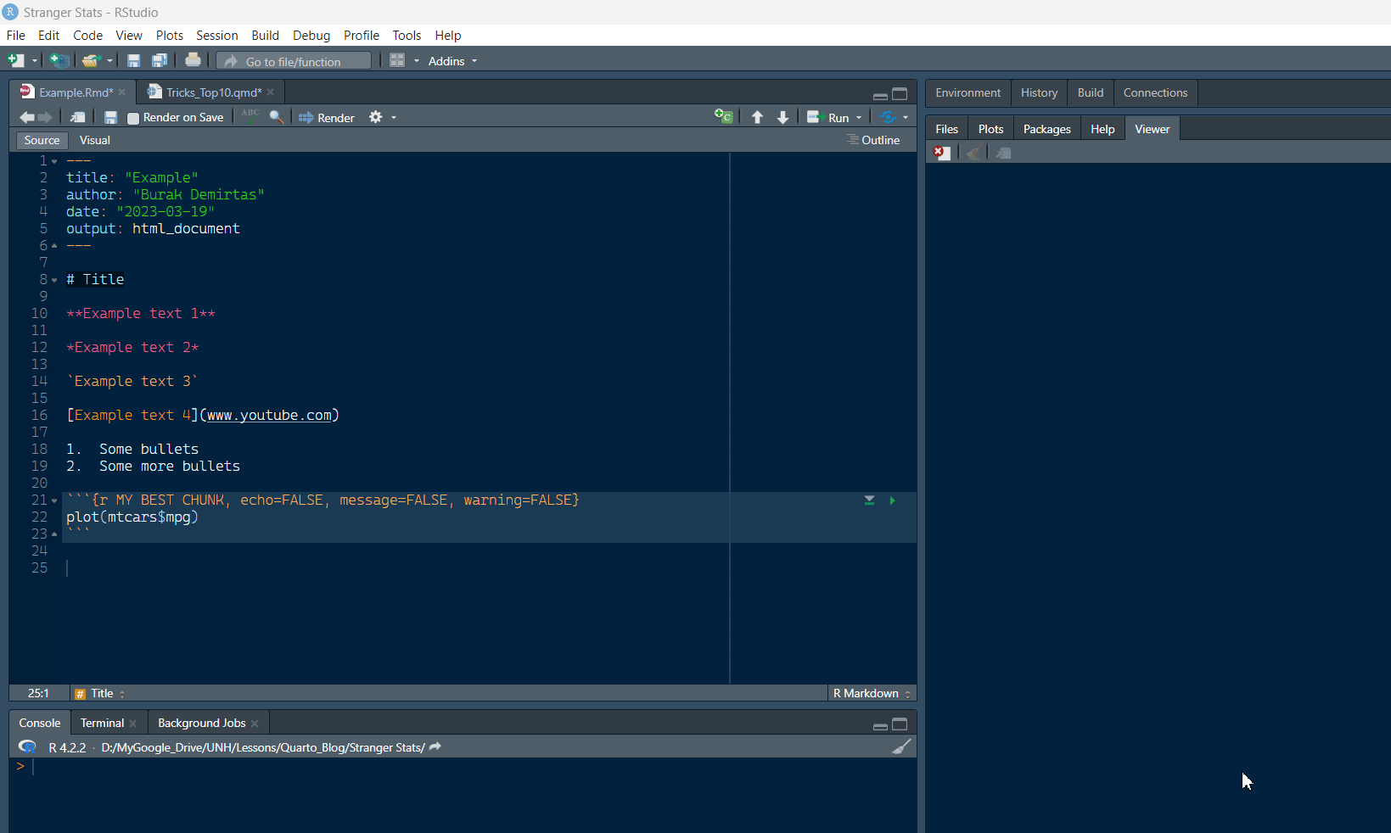Run all chunks above line 21

click(869, 500)
